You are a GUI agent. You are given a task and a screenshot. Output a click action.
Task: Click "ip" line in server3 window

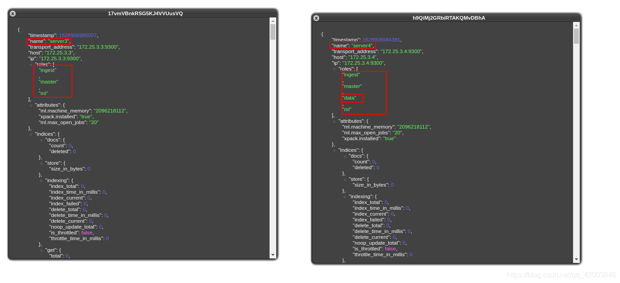coord(55,58)
